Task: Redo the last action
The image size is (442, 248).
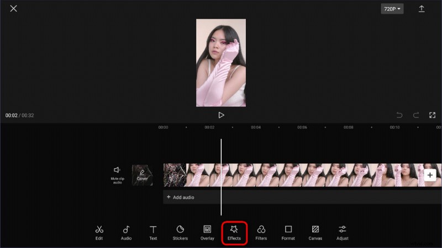Action: 416,115
